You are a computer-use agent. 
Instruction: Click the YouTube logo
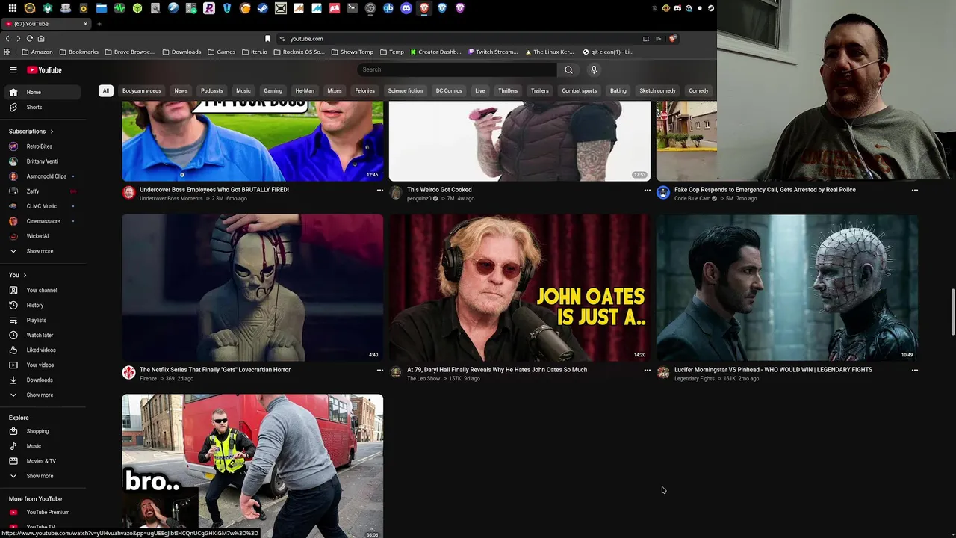point(45,70)
